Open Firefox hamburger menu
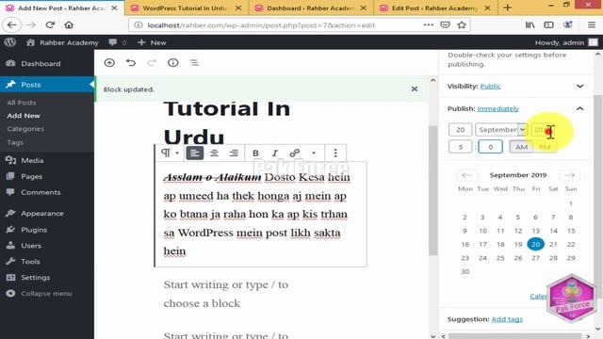 click(x=592, y=25)
